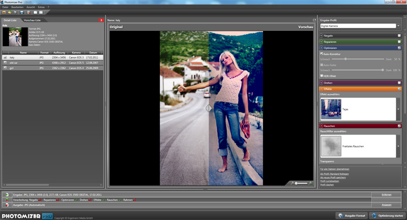This screenshot has height=220, width=407.
Task: Toggle the checkbox for the girl file
Action: coord(5,68)
